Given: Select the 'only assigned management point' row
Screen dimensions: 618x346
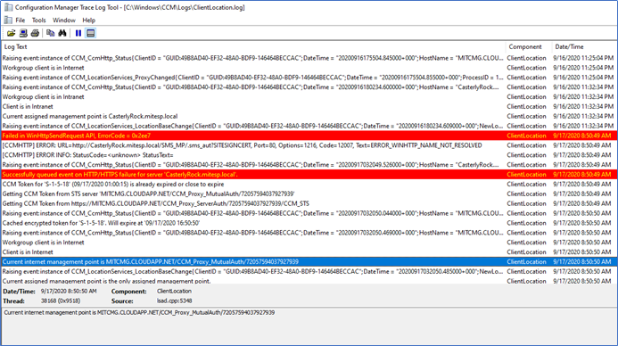Looking at the screenshot, I should (x=309, y=281).
